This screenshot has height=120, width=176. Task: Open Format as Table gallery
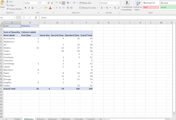(x=137, y=6)
